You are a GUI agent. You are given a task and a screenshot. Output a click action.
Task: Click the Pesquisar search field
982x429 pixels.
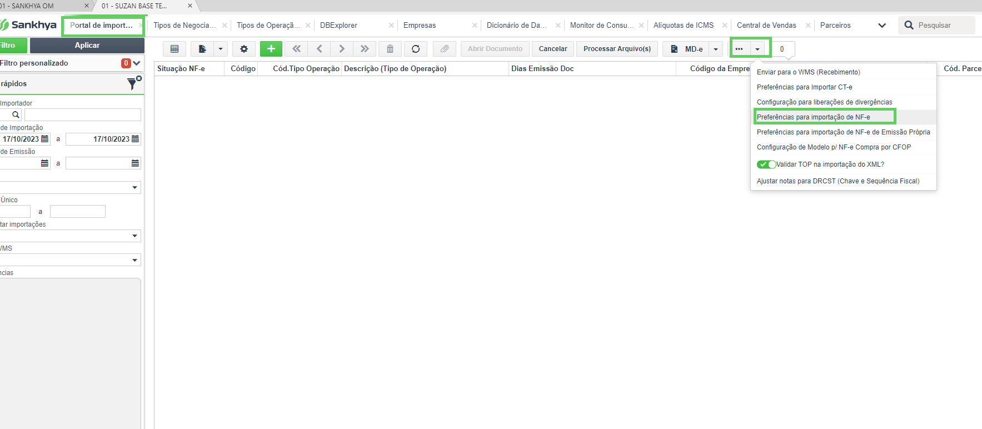point(937,26)
